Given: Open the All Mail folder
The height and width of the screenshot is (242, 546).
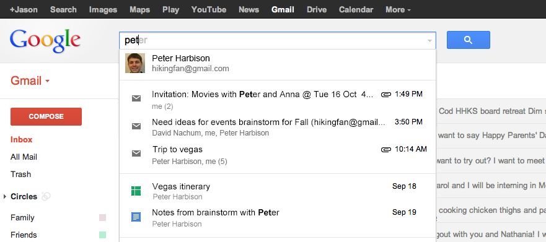Looking at the screenshot, I should [24, 157].
